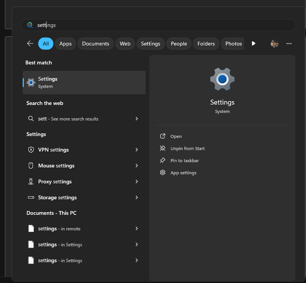Open Mouse settings result

point(84,166)
